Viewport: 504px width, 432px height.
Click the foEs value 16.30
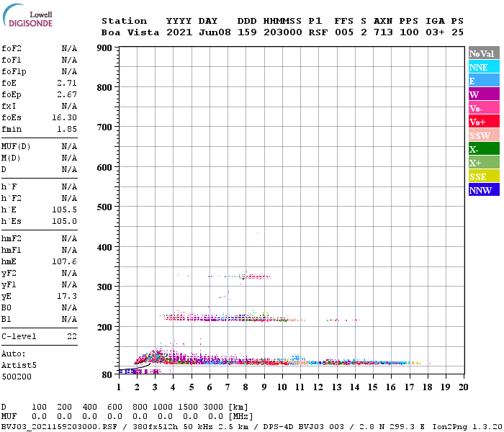click(65, 117)
